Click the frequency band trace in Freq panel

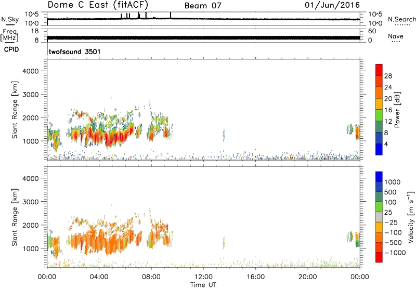pos(203,38)
